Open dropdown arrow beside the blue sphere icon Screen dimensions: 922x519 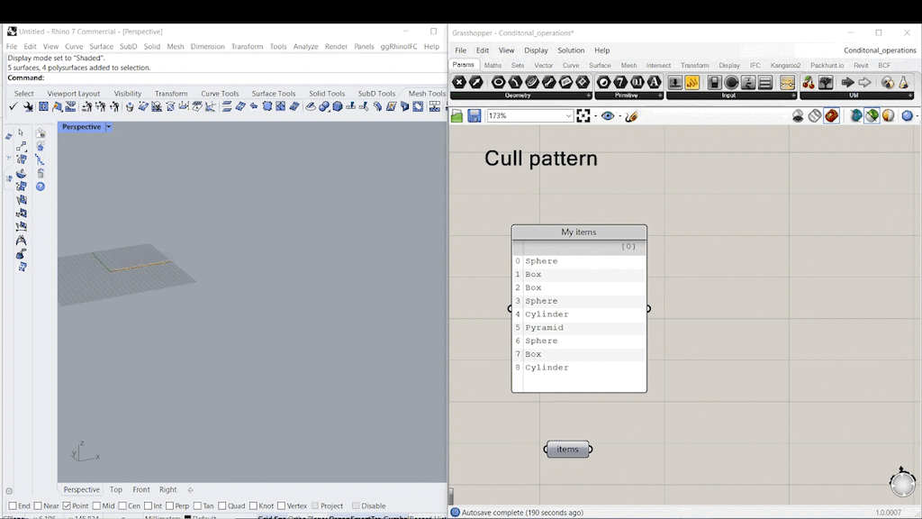click(x=917, y=116)
